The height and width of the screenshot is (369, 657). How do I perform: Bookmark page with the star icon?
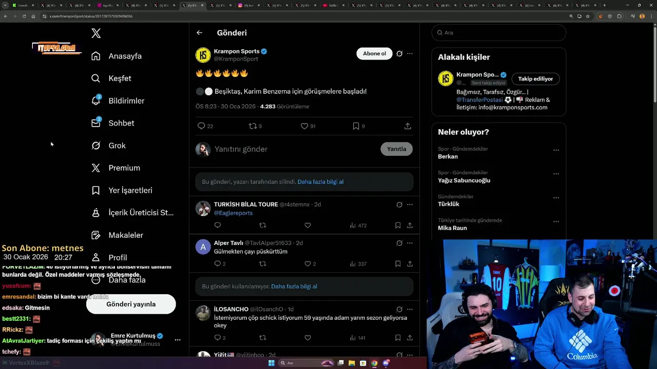pos(588,16)
